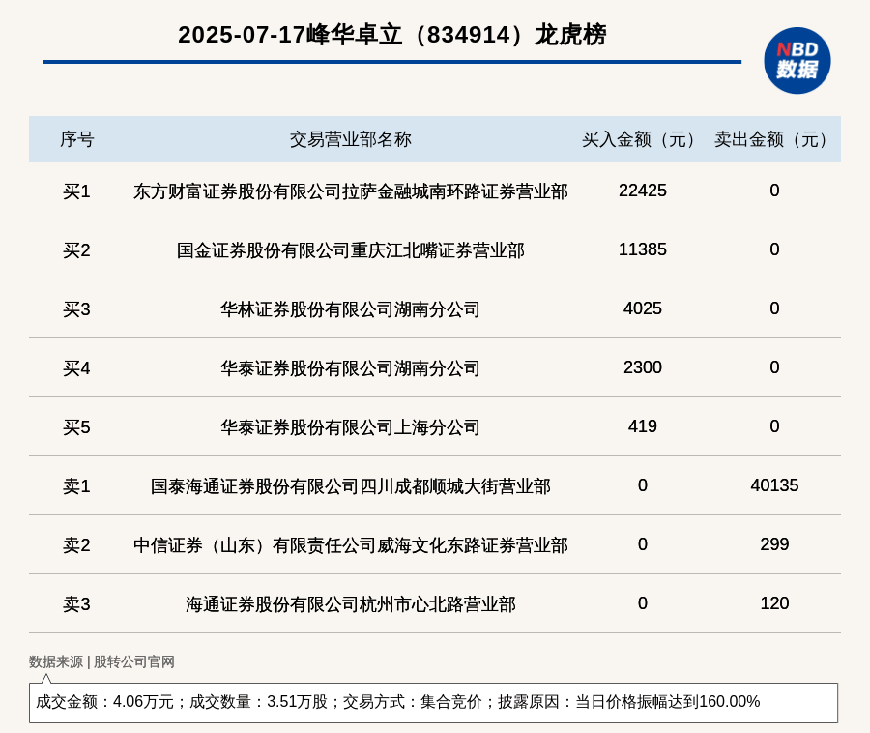Click the title 2025-07-17峰华卓立（834914）龙虎榜
The width and height of the screenshot is (870, 733).
(x=391, y=35)
